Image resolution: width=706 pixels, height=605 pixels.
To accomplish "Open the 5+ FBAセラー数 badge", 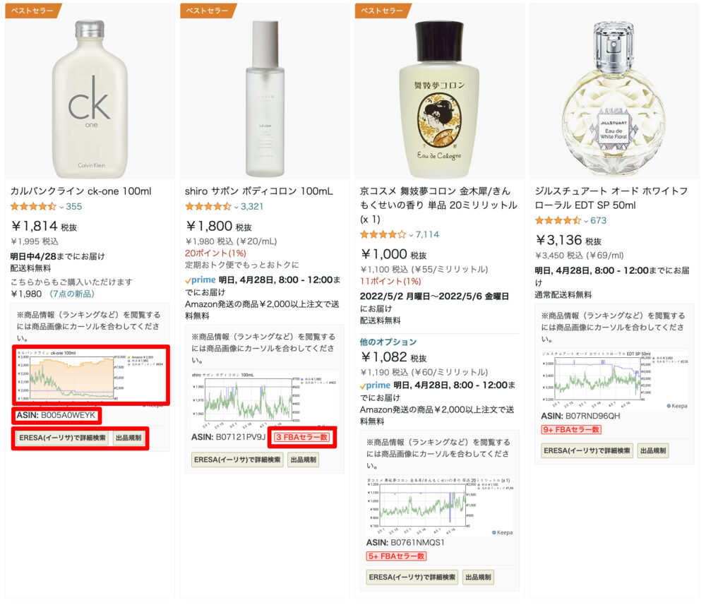I will (396, 556).
